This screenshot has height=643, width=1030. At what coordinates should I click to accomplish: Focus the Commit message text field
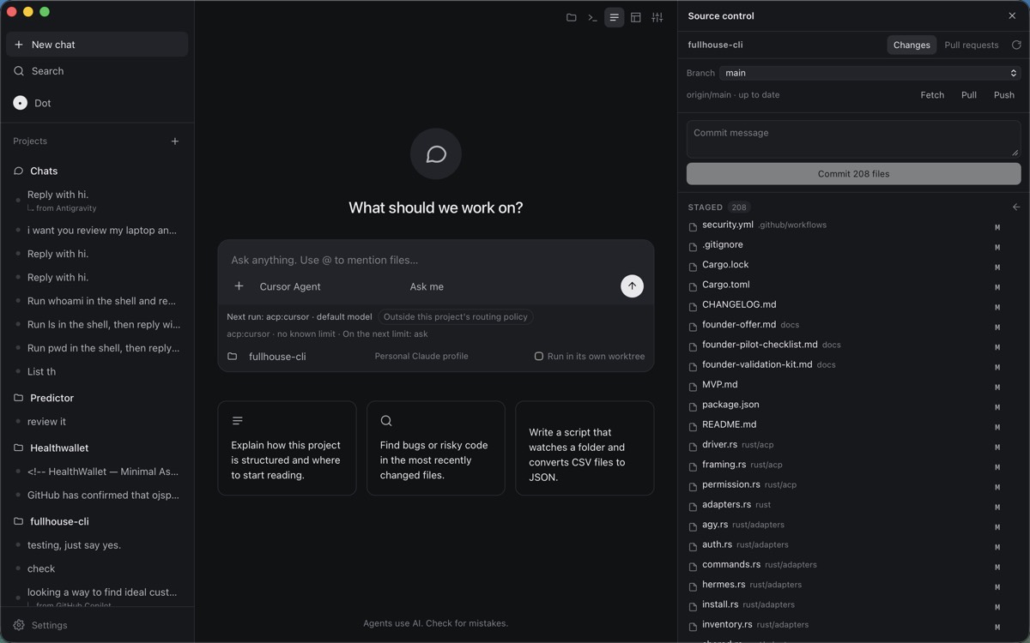coord(853,139)
